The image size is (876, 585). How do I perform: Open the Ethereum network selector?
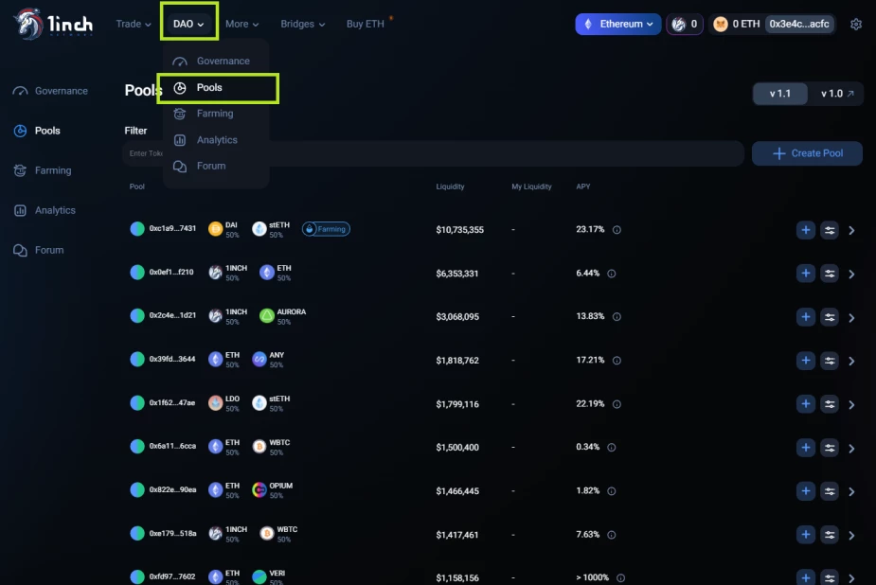617,24
